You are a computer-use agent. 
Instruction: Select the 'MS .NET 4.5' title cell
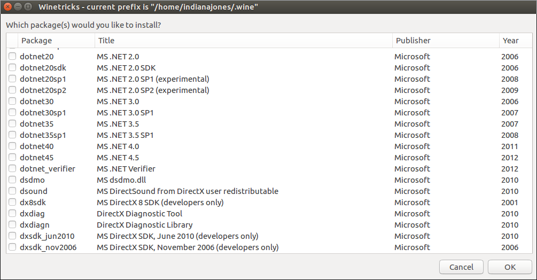tap(118, 158)
